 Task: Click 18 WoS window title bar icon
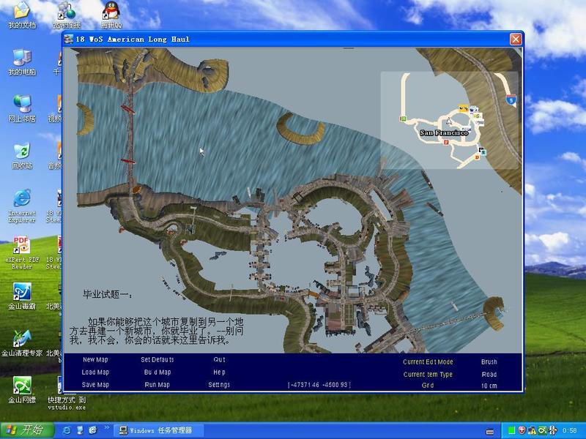click(68, 40)
